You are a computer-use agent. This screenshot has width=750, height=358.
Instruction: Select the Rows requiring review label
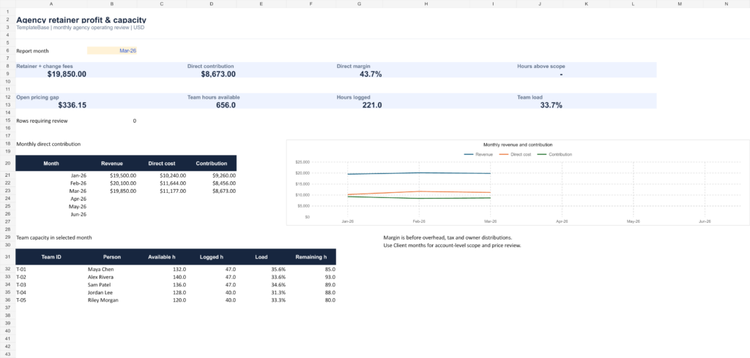[x=42, y=121]
